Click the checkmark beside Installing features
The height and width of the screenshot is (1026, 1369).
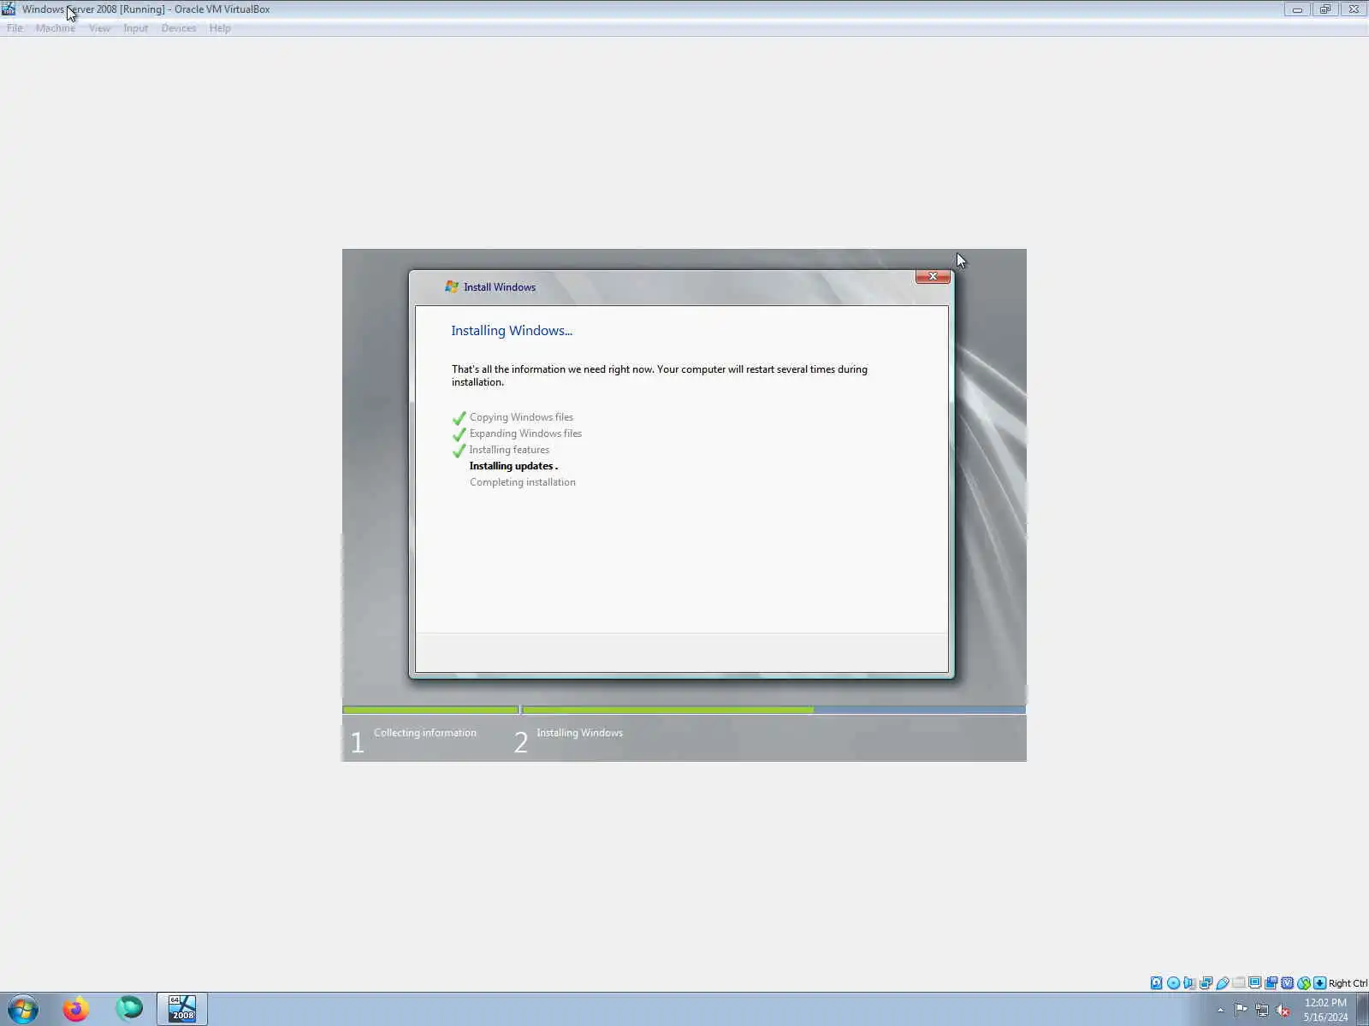click(459, 450)
